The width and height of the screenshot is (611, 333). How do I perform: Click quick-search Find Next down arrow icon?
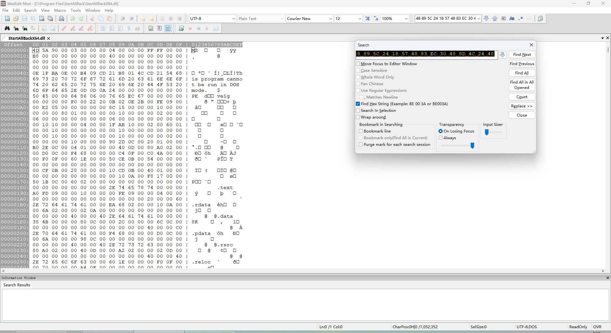(x=486, y=19)
